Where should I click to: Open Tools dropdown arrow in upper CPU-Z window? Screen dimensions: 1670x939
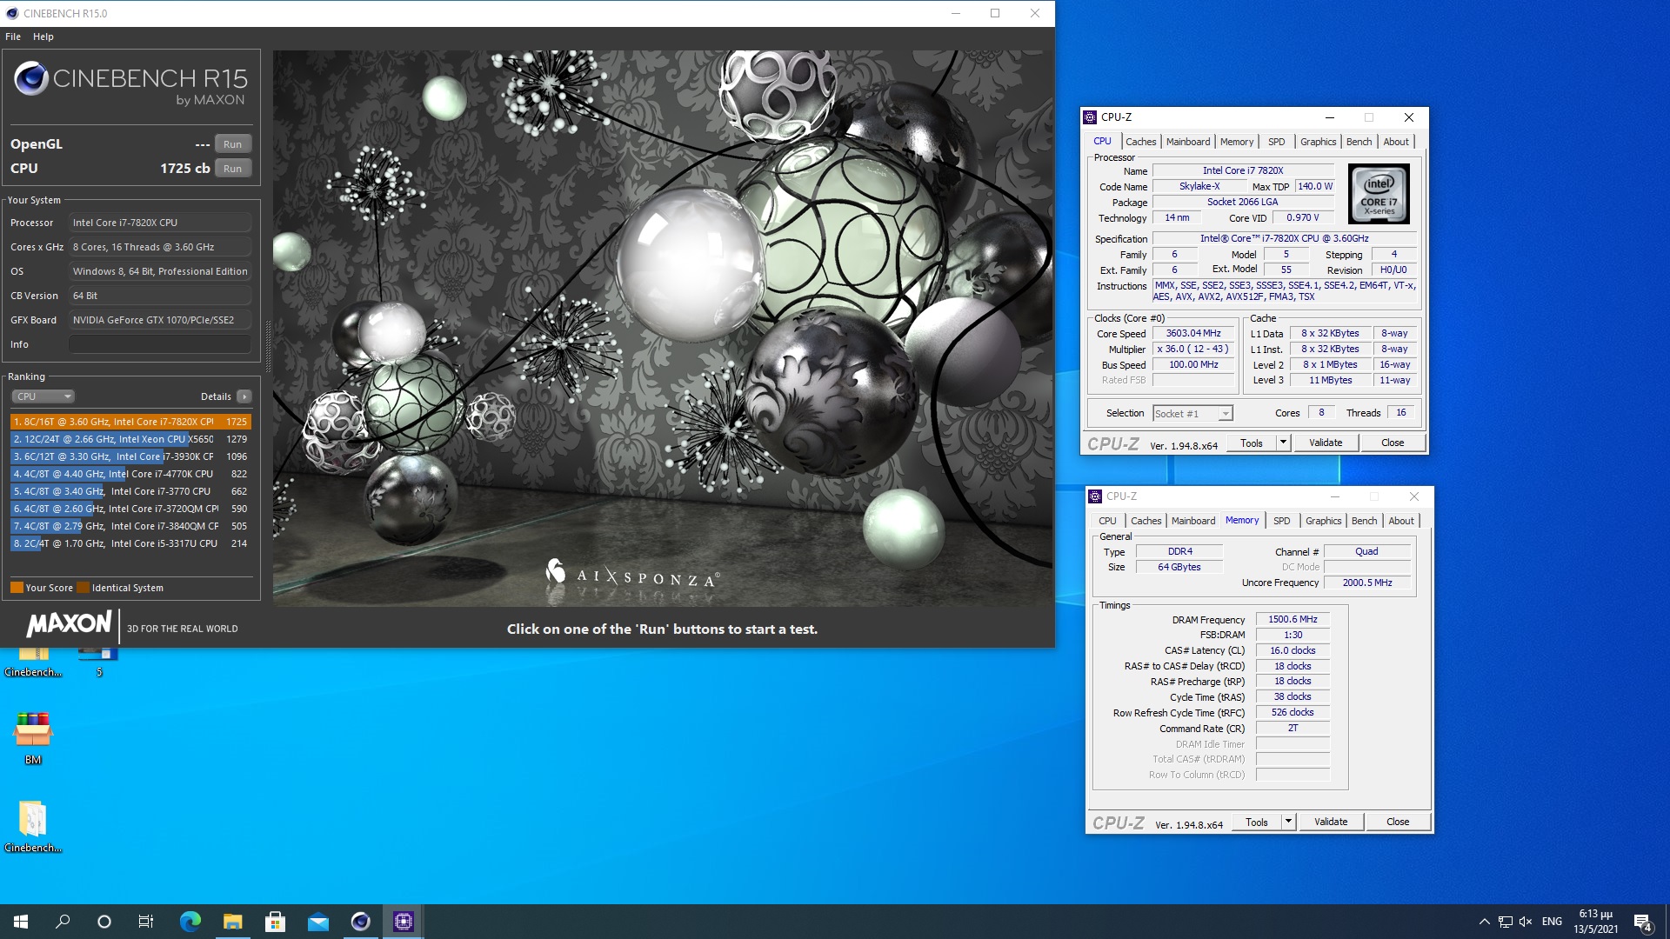(1282, 443)
